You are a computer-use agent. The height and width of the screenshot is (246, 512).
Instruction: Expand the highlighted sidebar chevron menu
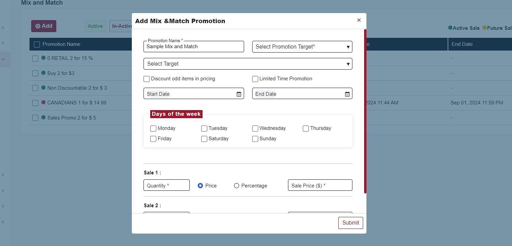tap(3, 59)
